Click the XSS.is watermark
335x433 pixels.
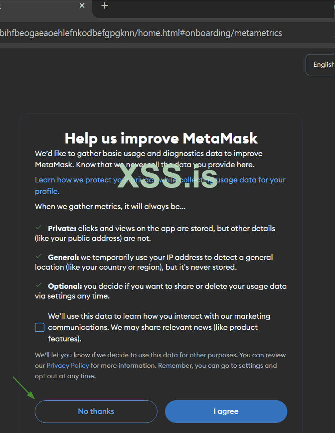click(168, 176)
